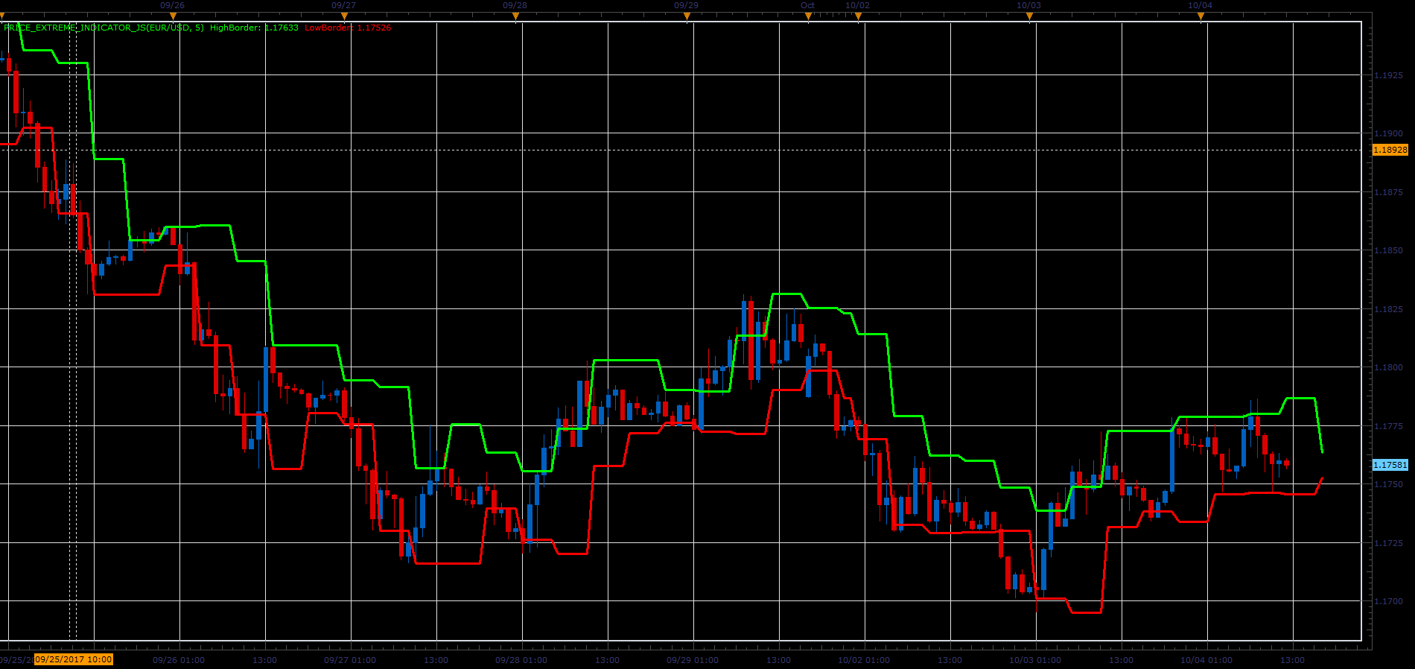Viewport: 1415px width, 669px height.
Task: Click the 09/29 01:00 time axis label
Action: click(693, 660)
